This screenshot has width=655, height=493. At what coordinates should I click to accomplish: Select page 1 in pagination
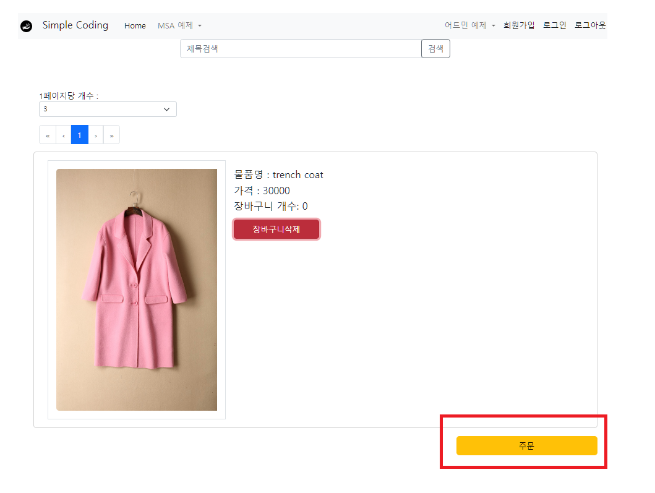tap(79, 135)
